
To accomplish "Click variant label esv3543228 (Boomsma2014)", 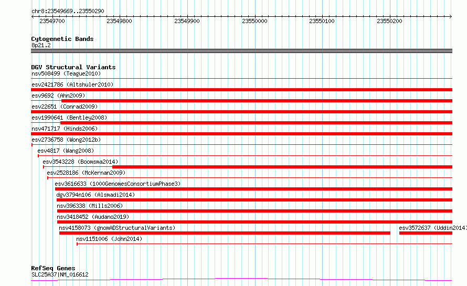I will 80,162.
